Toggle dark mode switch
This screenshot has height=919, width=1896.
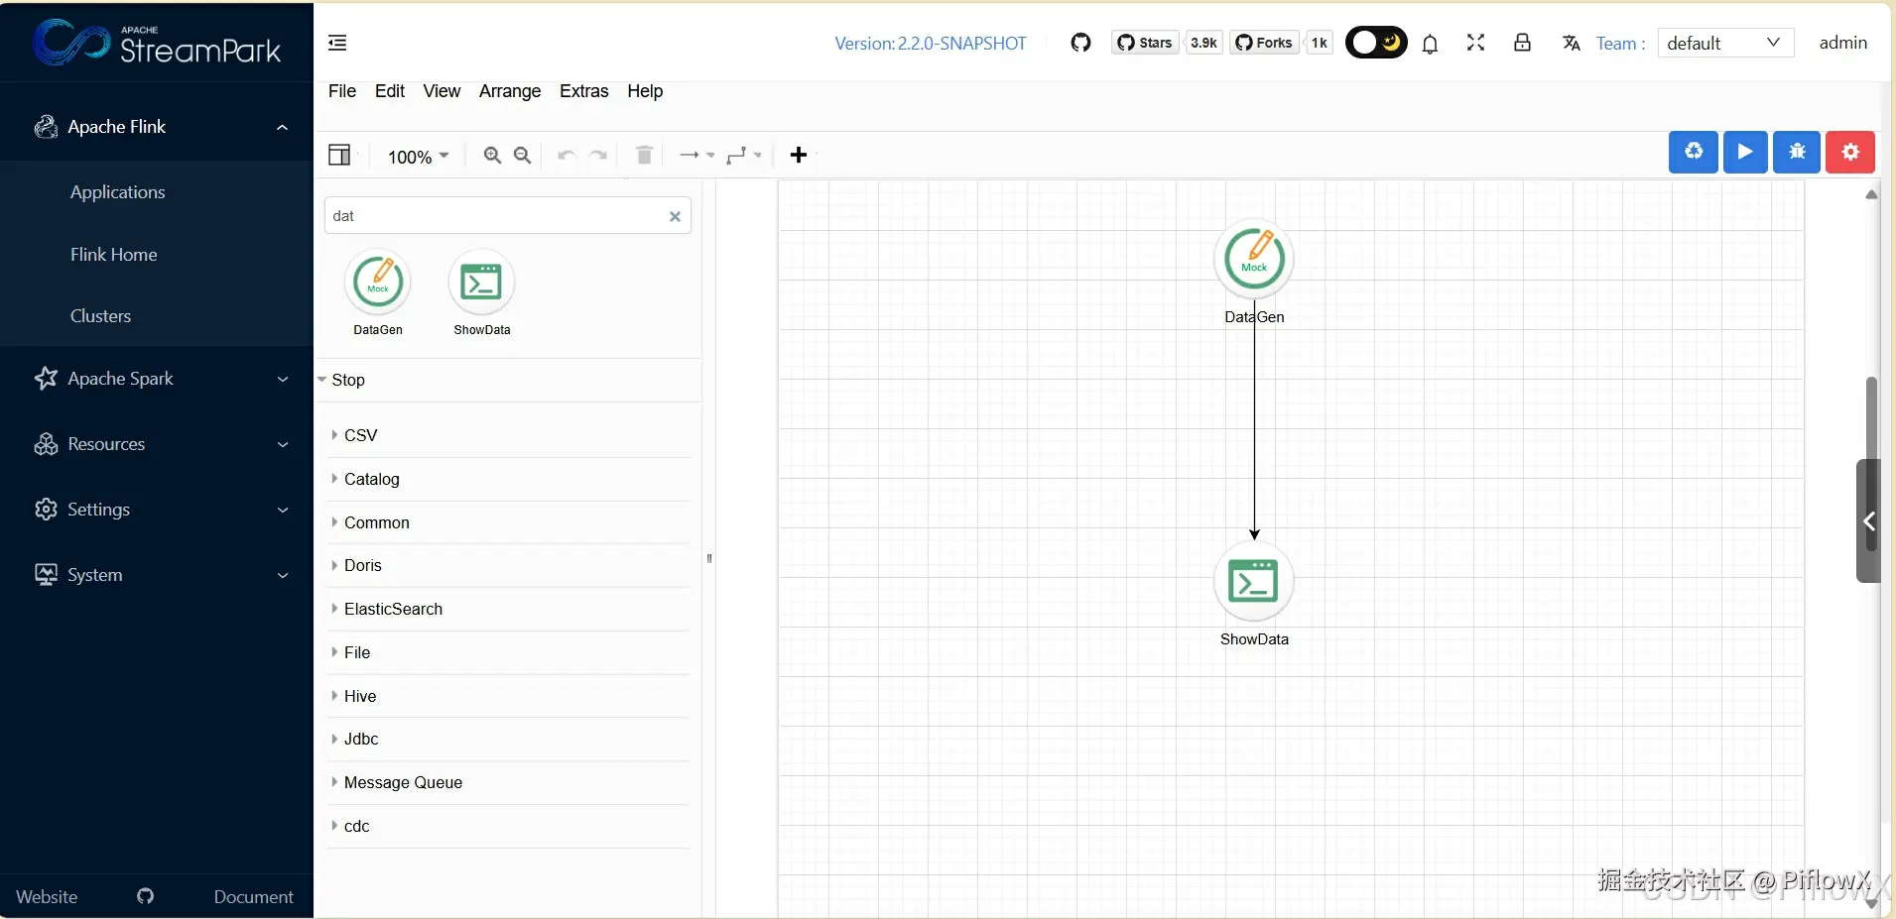coord(1376,43)
